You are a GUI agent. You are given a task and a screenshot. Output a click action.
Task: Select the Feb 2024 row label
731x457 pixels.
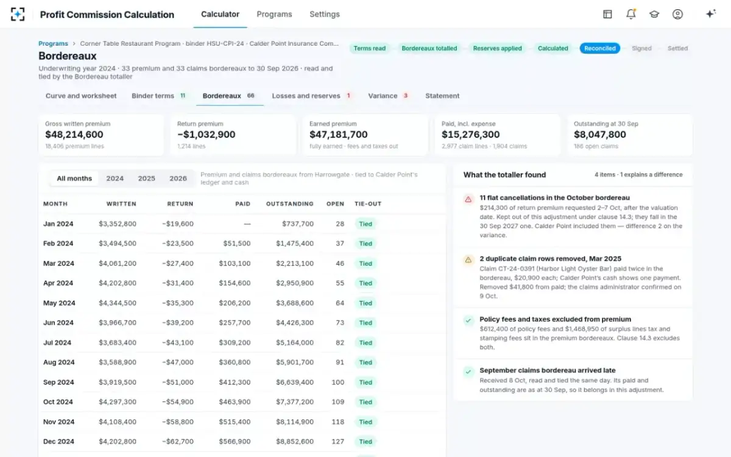58,244
